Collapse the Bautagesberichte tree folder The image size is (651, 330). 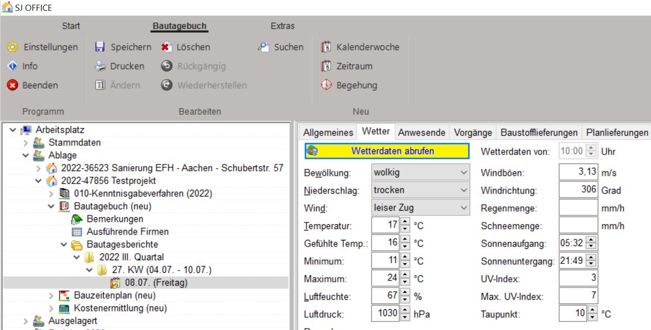[x=64, y=245]
